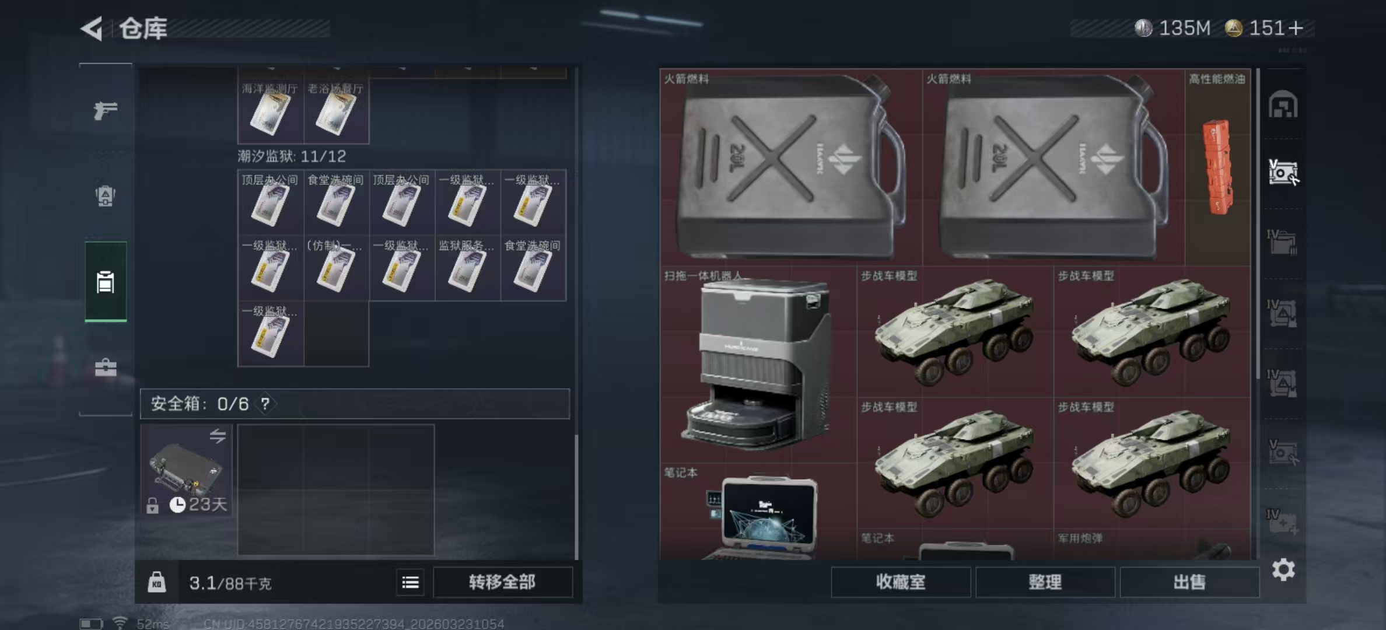Click the 出售 sell button

(1189, 582)
